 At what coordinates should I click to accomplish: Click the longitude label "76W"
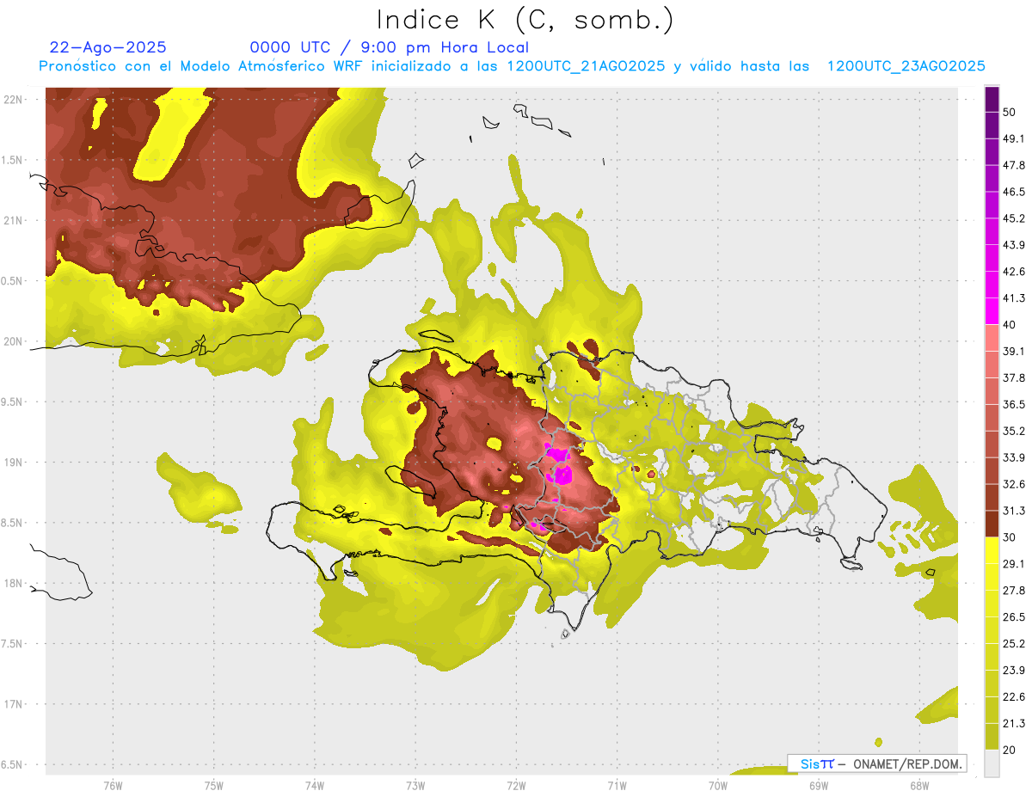113,786
